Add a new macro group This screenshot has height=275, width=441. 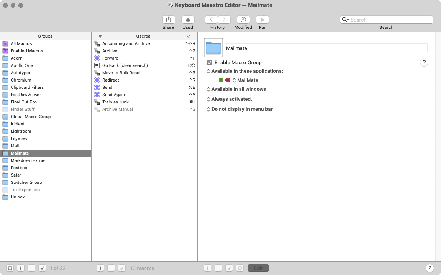[21, 268]
